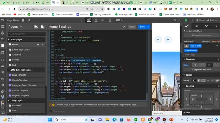
Task: Select the shrink sizing option
Action: pos(195,65)
